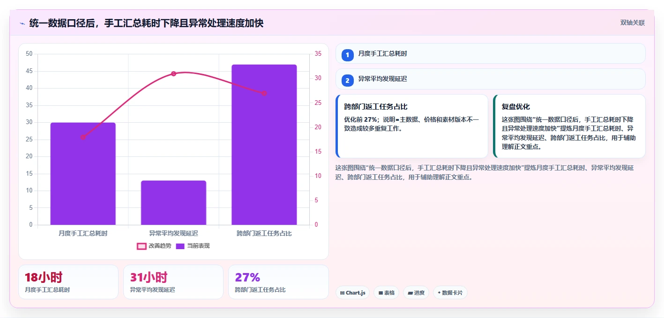
Task: Click the summary paragraph below the cards
Action: point(485,172)
